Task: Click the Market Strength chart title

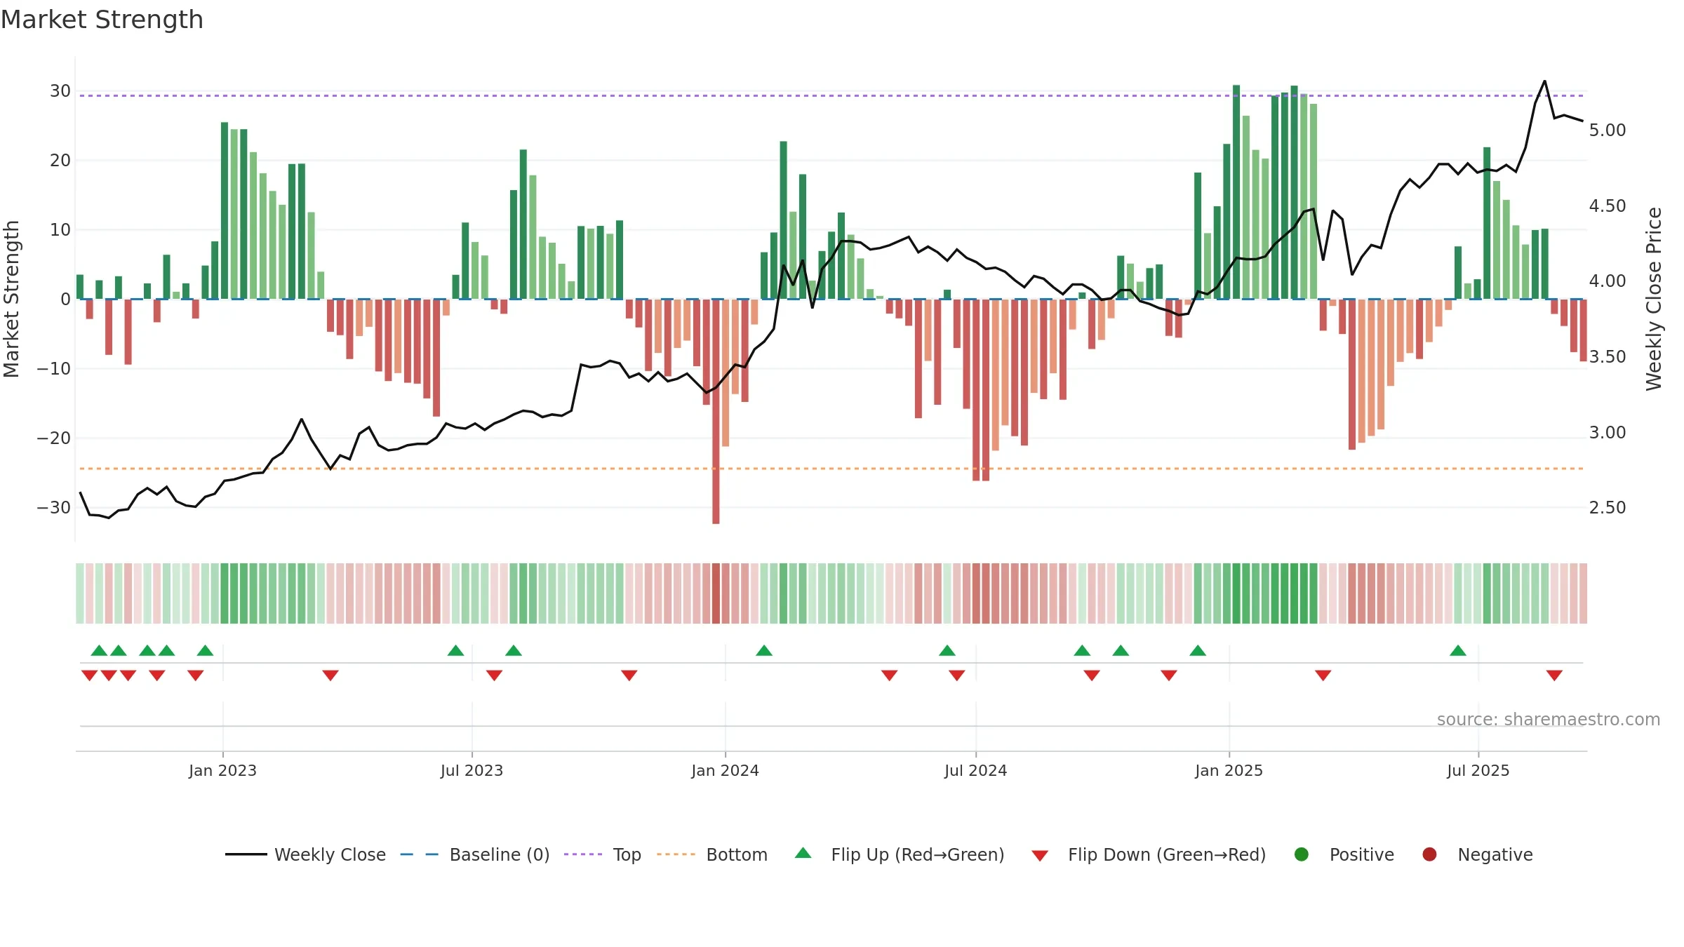Action: tap(102, 20)
